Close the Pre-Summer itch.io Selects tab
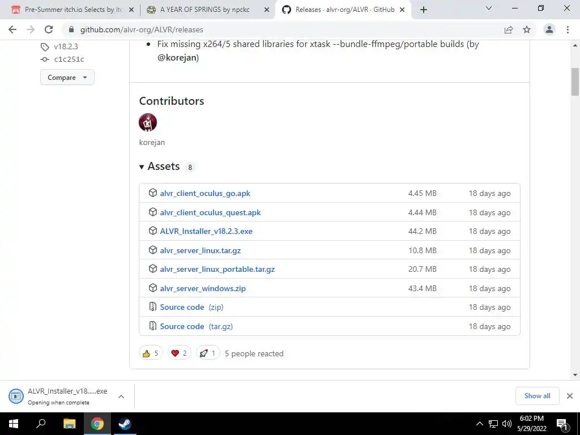Image resolution: width=580 pixels, height=435 pixels. coord(131,10)
